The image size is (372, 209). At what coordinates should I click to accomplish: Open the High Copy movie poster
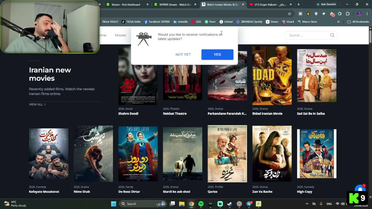tap(317, 154)
